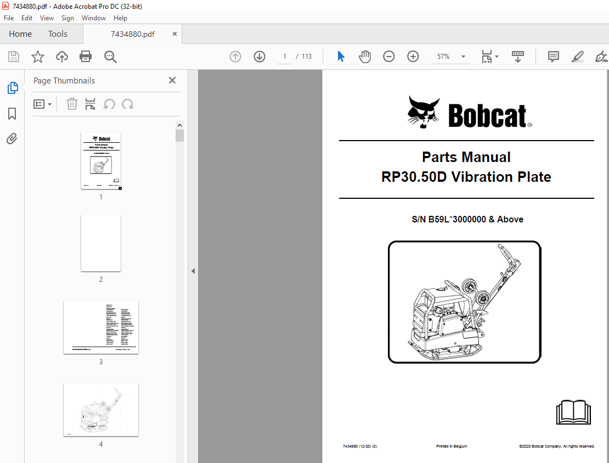Add document to starred files

coord(38,57)
